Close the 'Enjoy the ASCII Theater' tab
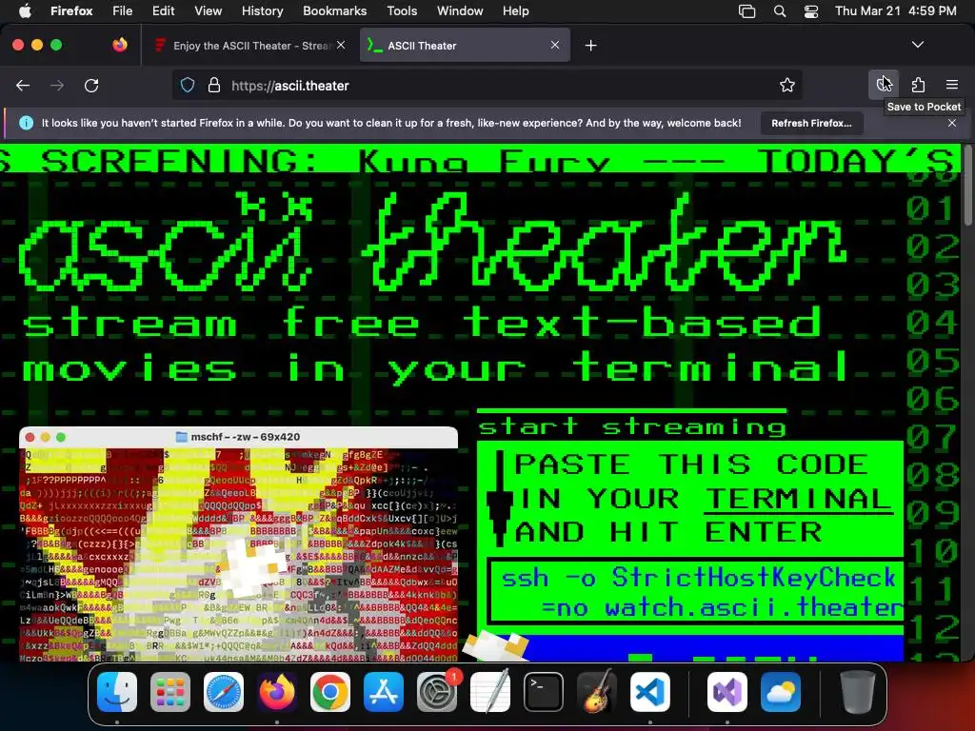 coord(341,45)
